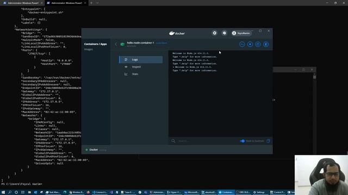The width and height of the screenshot is (348, 195).
Task: Open Images in Docker sidebar
Action: click(x=88, y=49)
